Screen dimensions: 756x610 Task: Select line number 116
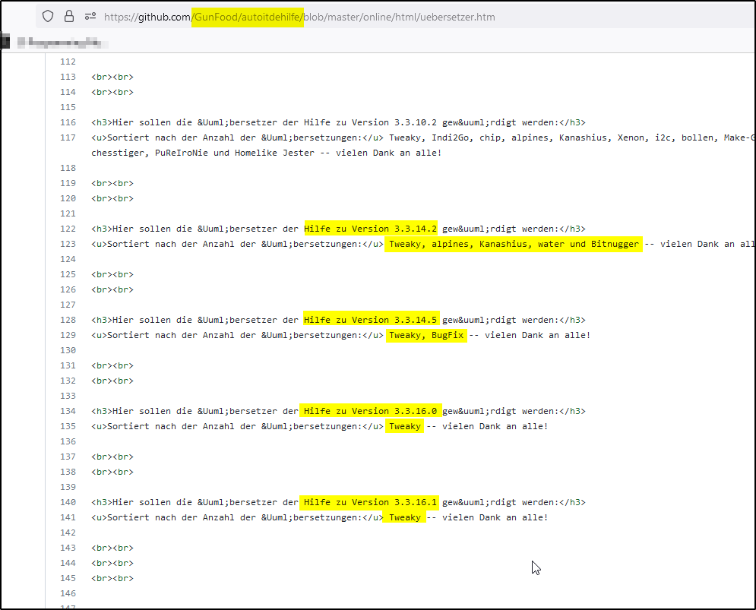(68, 122)
